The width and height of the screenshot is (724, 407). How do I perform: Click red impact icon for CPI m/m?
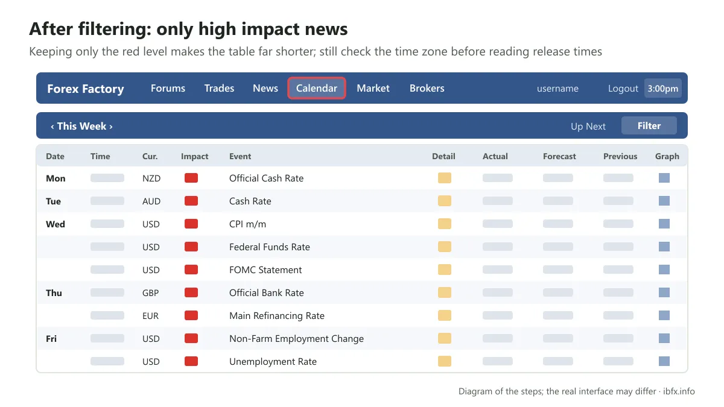click(191, 224)
